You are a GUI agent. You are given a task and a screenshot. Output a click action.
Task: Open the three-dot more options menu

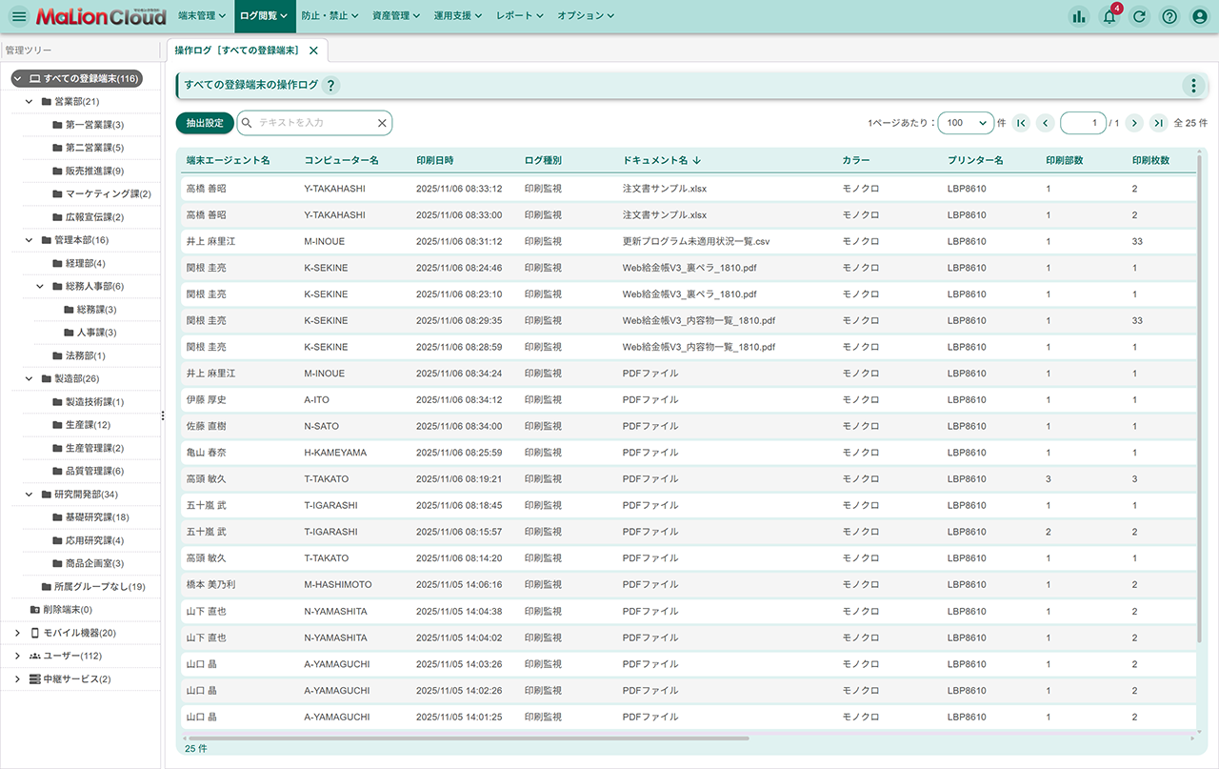coord(1193,86)
